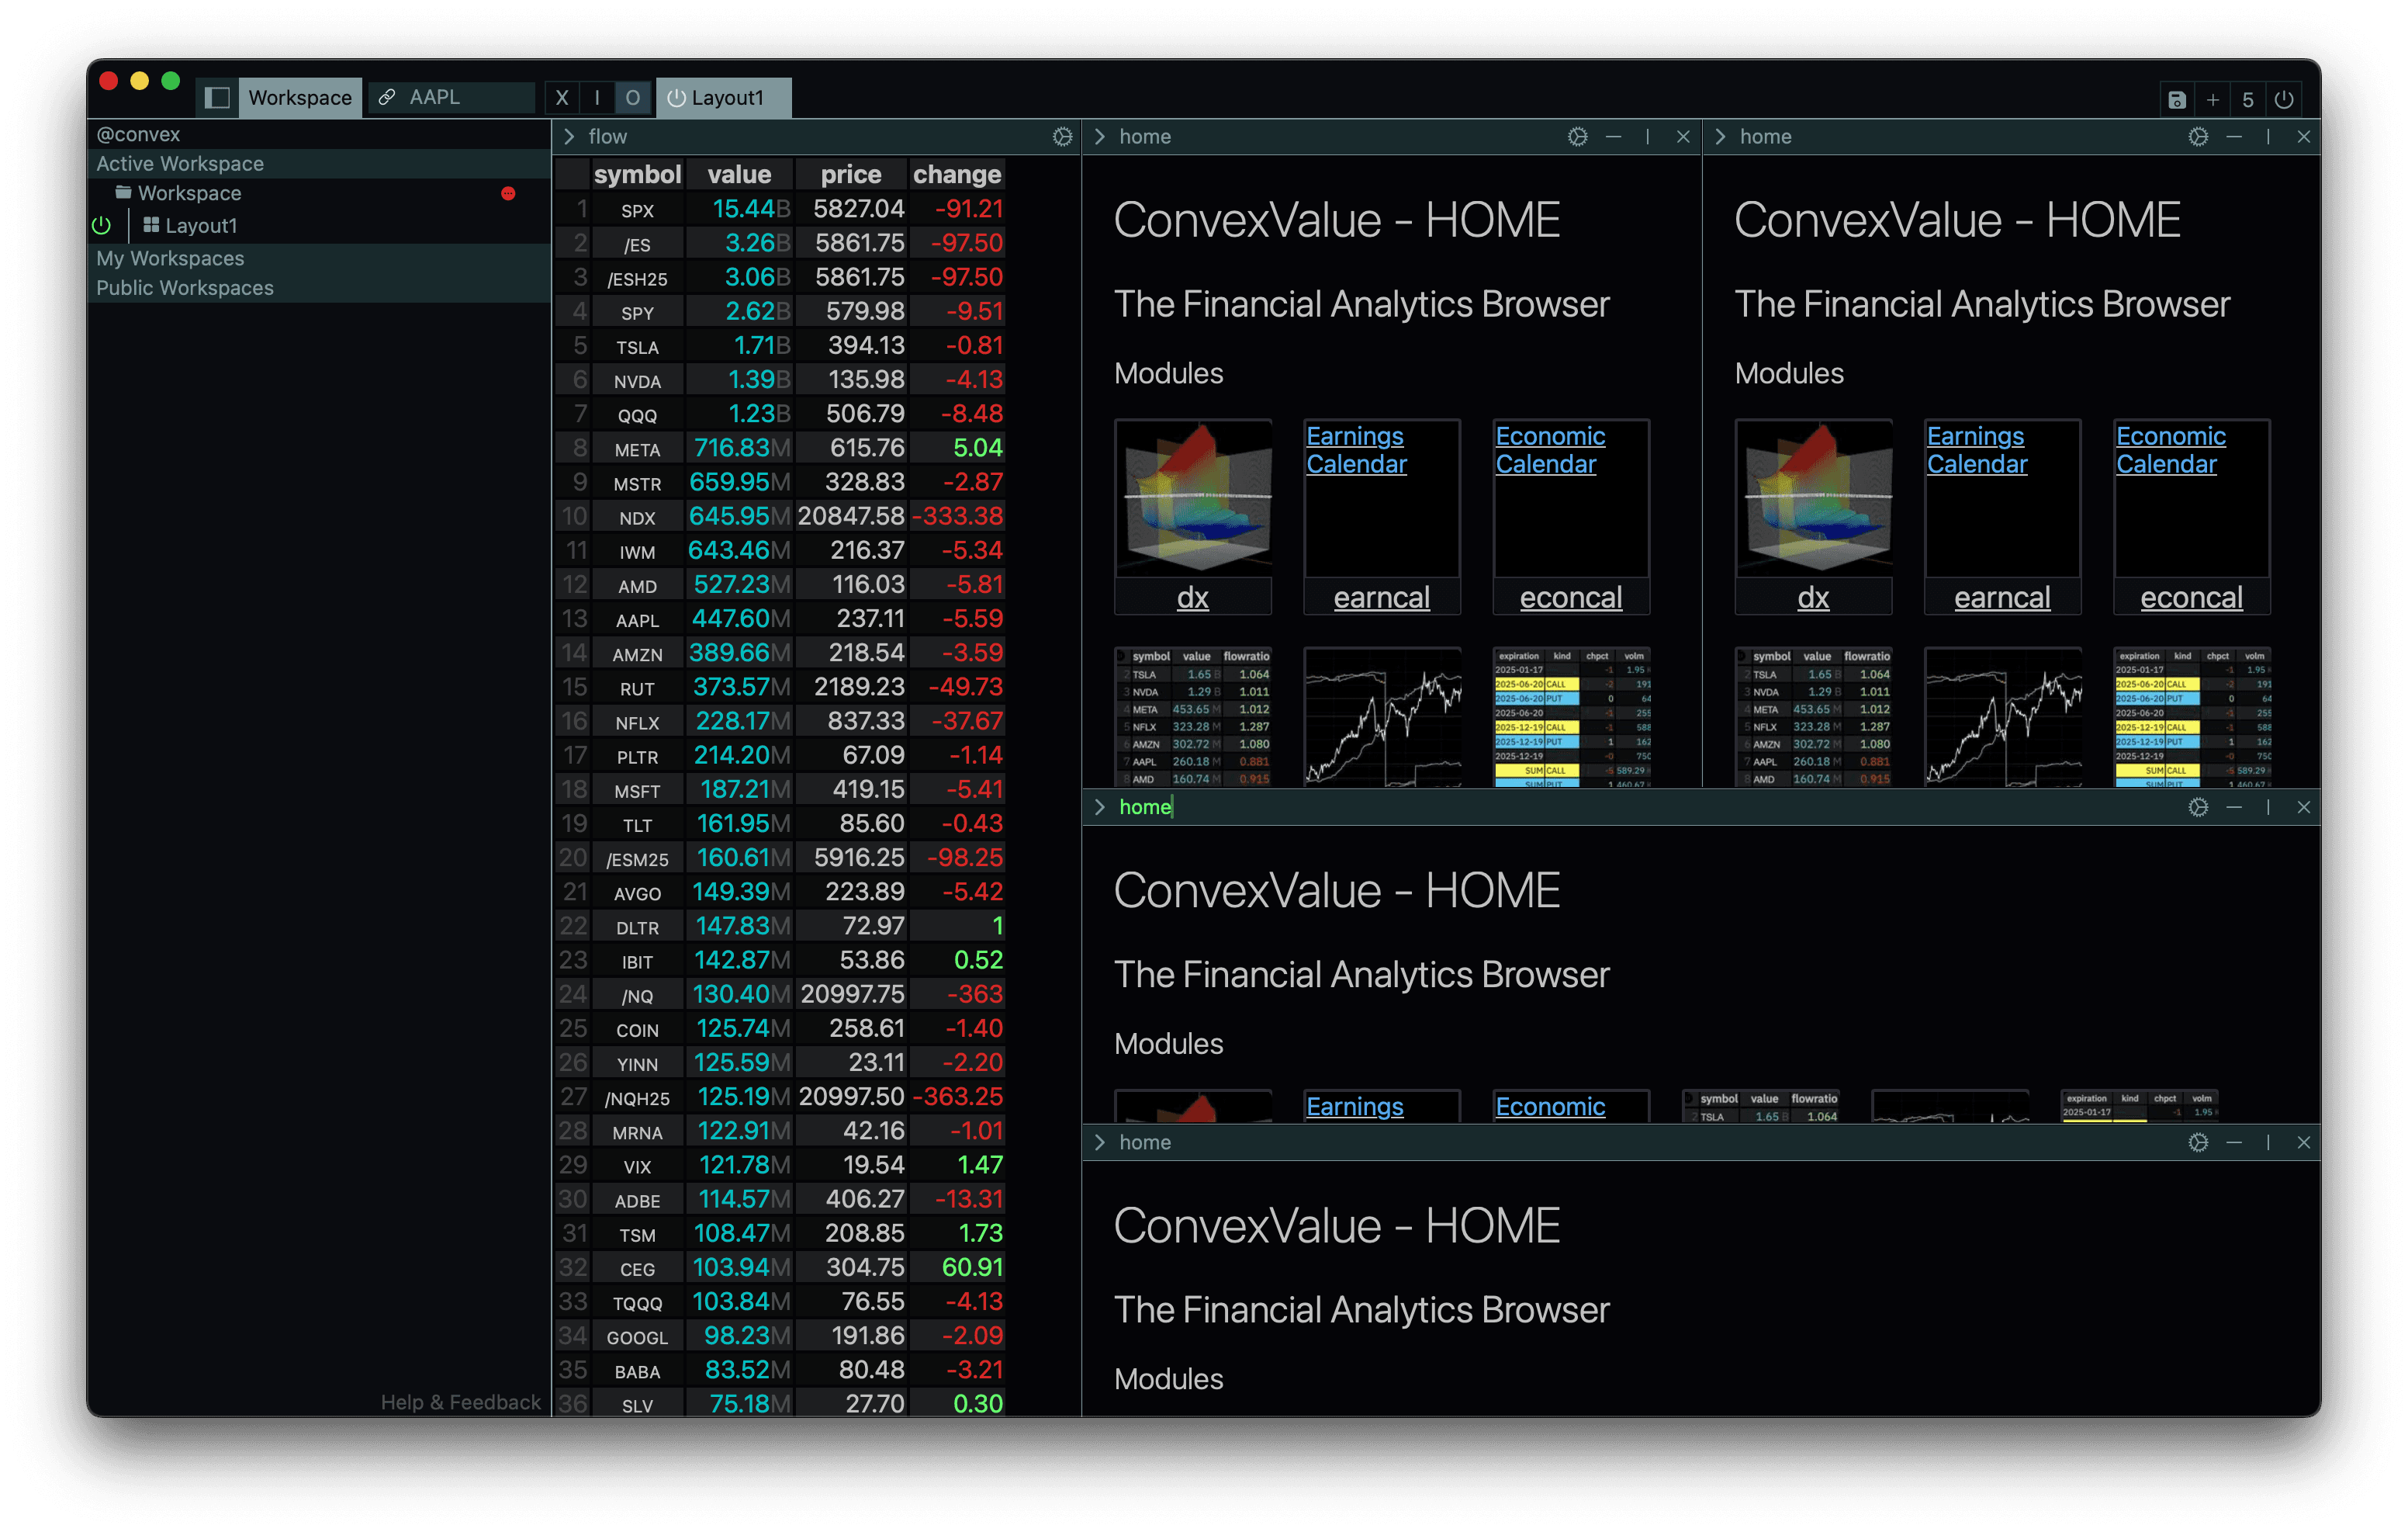The height and width of the screenshot is (1532, 2408).
Task: Sort flow table by value column
Action: (x=740, y=174)
